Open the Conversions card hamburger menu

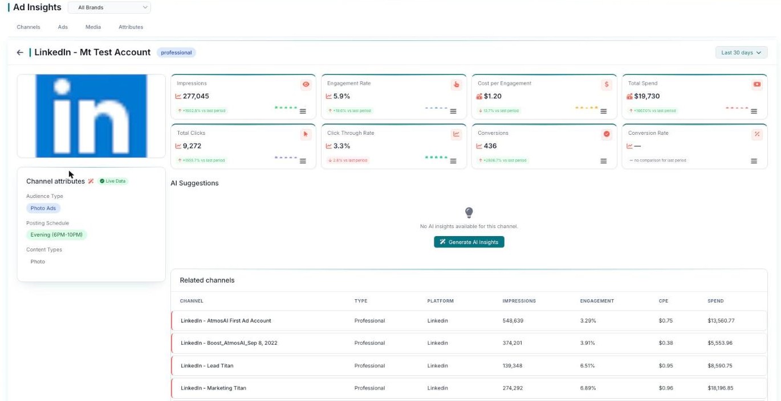(x=604, y=161)
